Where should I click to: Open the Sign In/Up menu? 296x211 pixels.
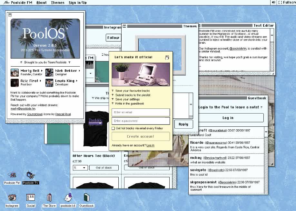click(x=78, y=3)
